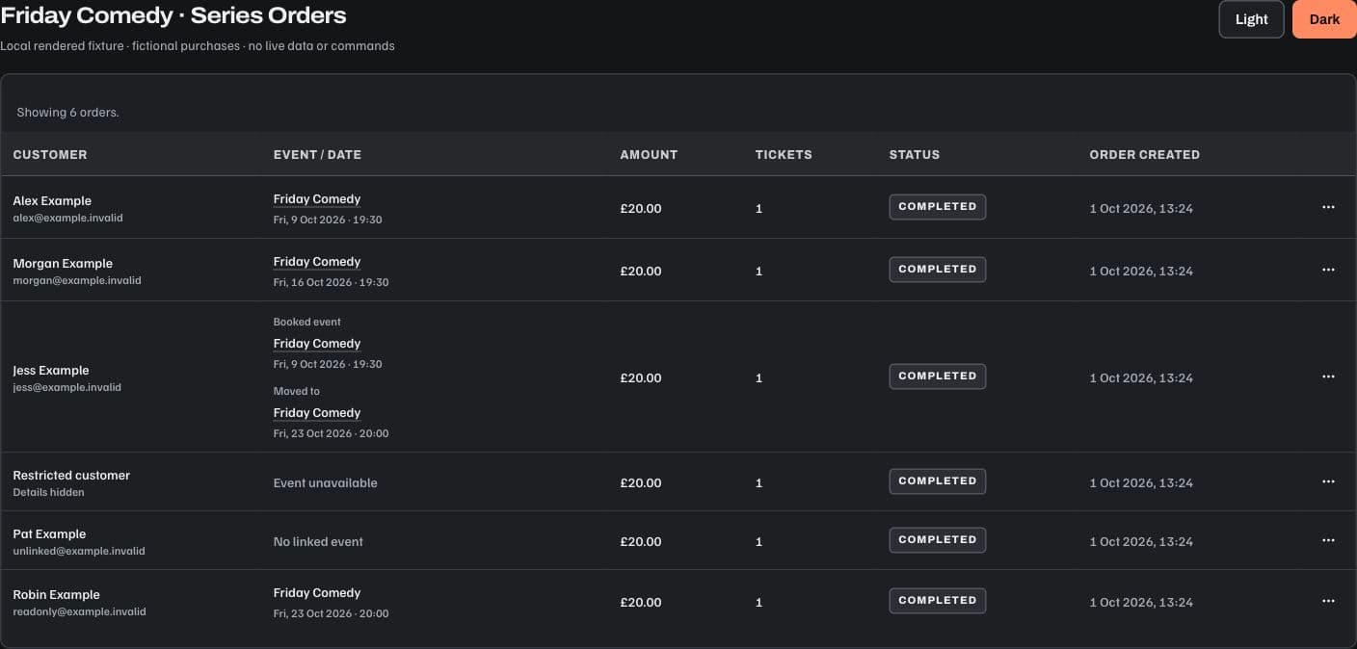
Task: Click the Order Created column header
Action: pos(1144,154)
